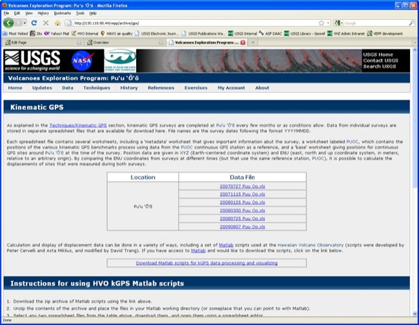This screenshot has width=419, height=325.
Task: Go back with the green Back arrow
Action: click(8, 23)
